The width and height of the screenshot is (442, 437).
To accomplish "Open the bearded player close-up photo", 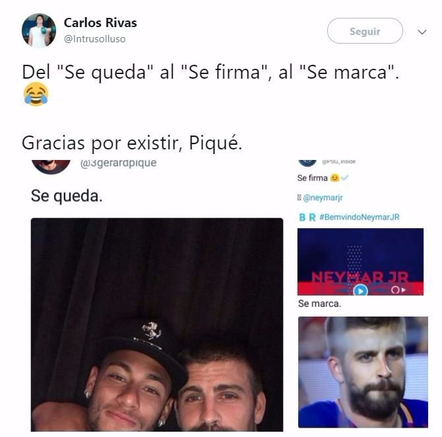I will pos(363,372).
